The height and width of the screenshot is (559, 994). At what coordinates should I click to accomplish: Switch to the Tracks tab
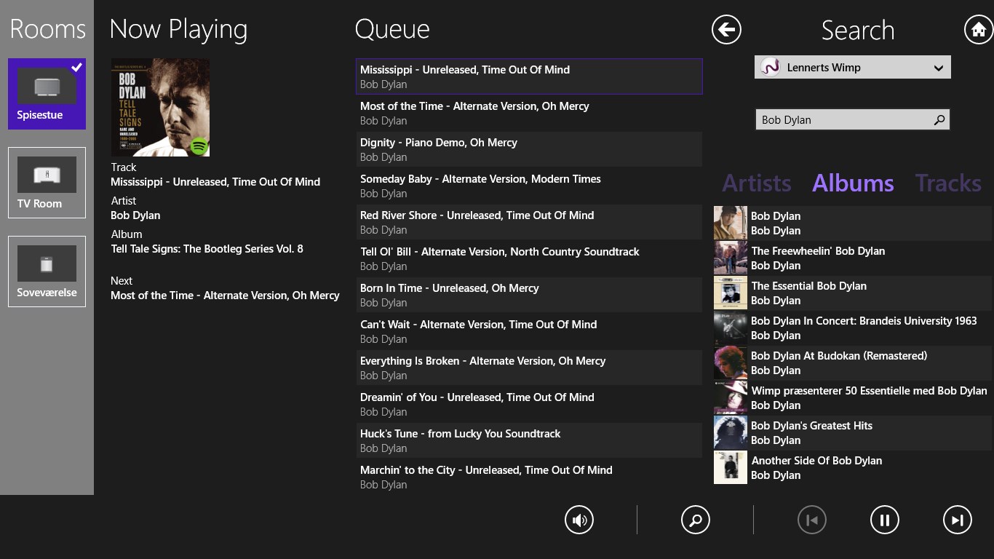(x=947, y=183)
